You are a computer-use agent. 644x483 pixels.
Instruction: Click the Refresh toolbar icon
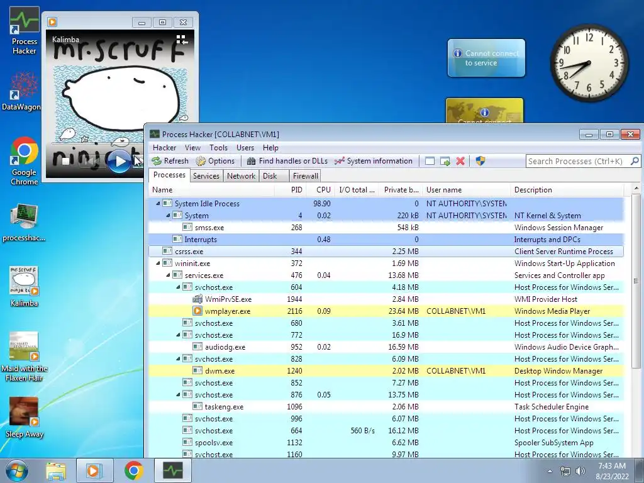click(x=157, y=161)
